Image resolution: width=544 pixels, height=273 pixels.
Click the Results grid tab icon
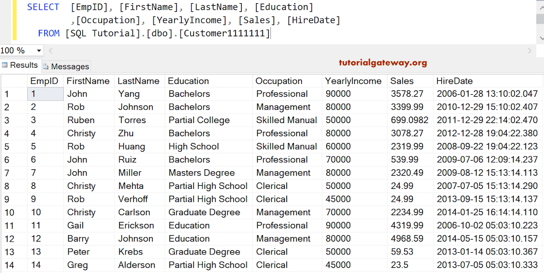(x=5, y=65)
